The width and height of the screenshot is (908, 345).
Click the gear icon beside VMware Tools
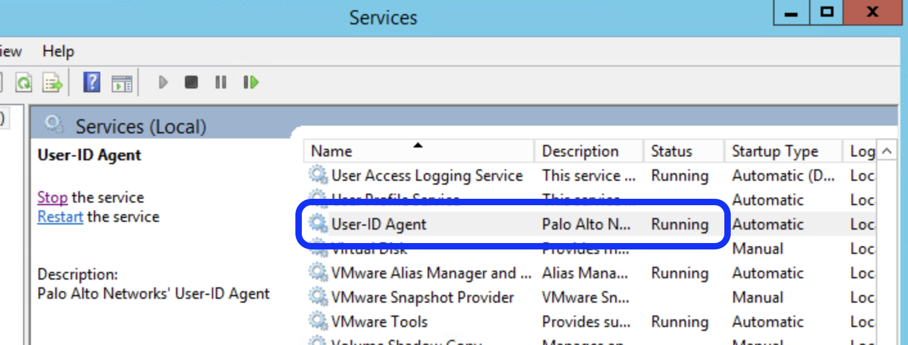click(x=318, y=321)
